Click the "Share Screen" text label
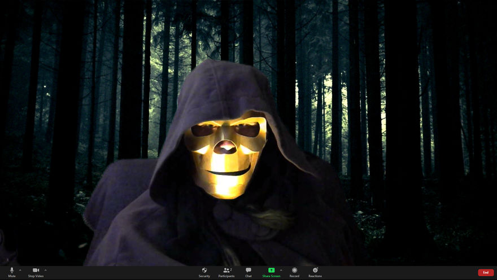Viewport: 497px width, 280px height. 271,276
